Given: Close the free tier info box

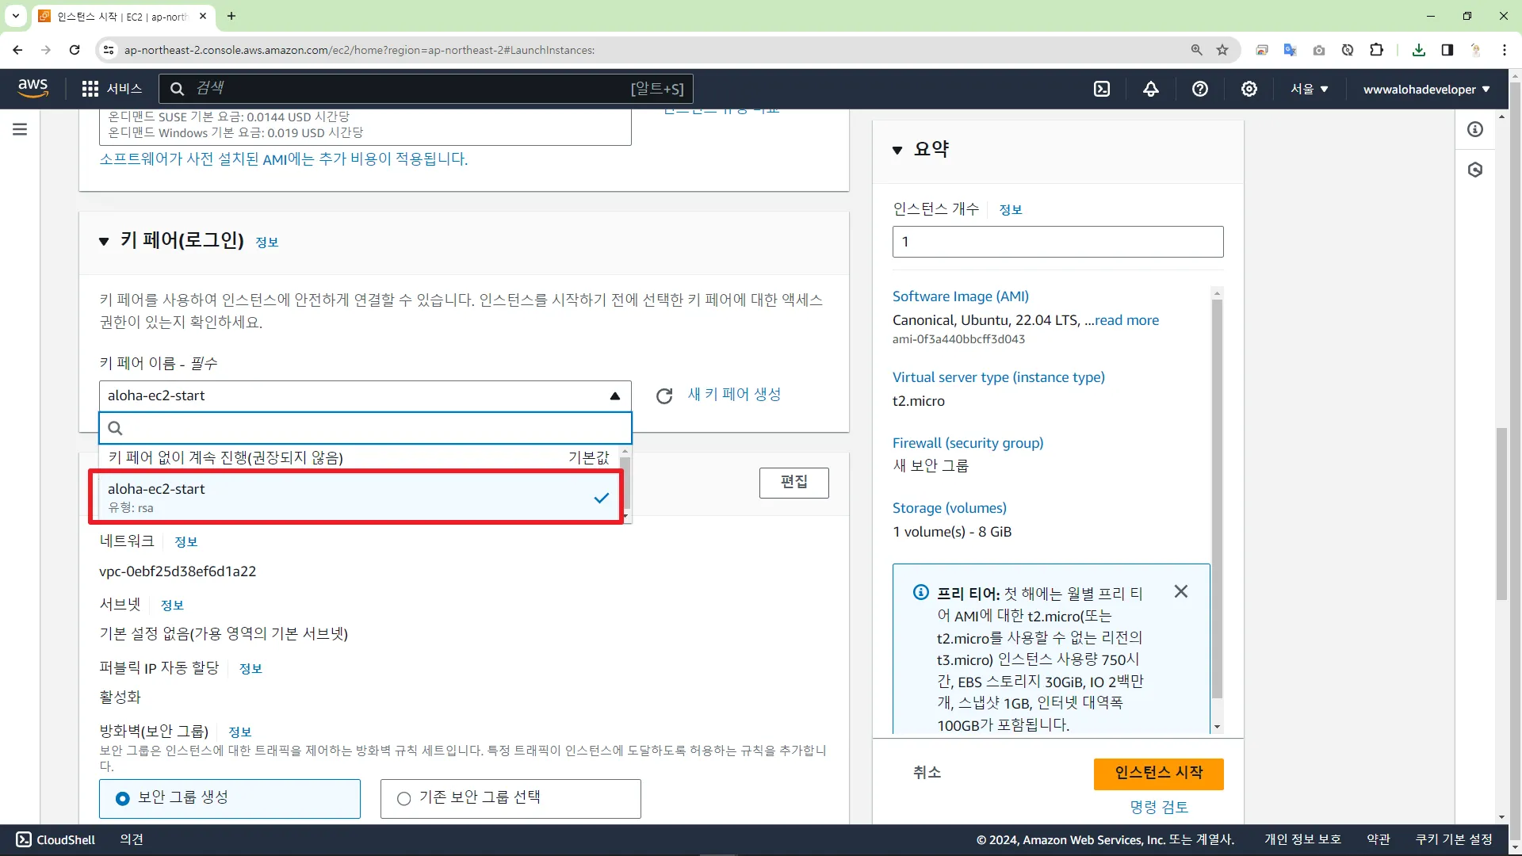Looking at the screenshot, I should click(1180, 591).
